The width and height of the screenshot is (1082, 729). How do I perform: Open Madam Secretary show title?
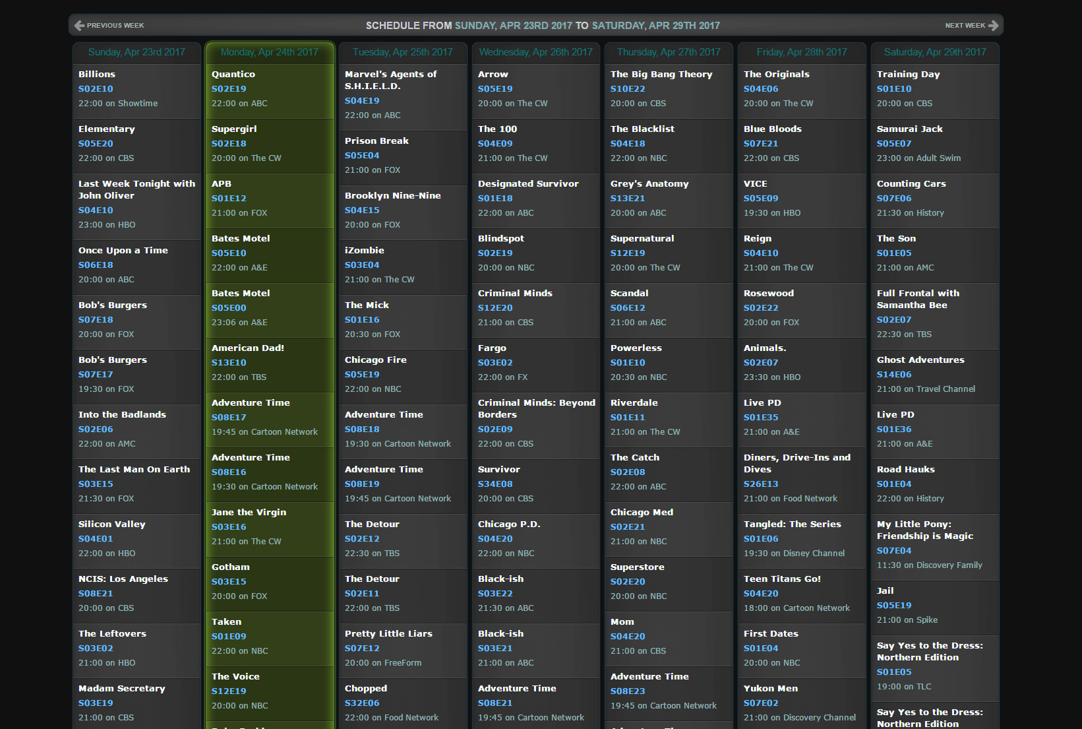click(x=122, y=689)
